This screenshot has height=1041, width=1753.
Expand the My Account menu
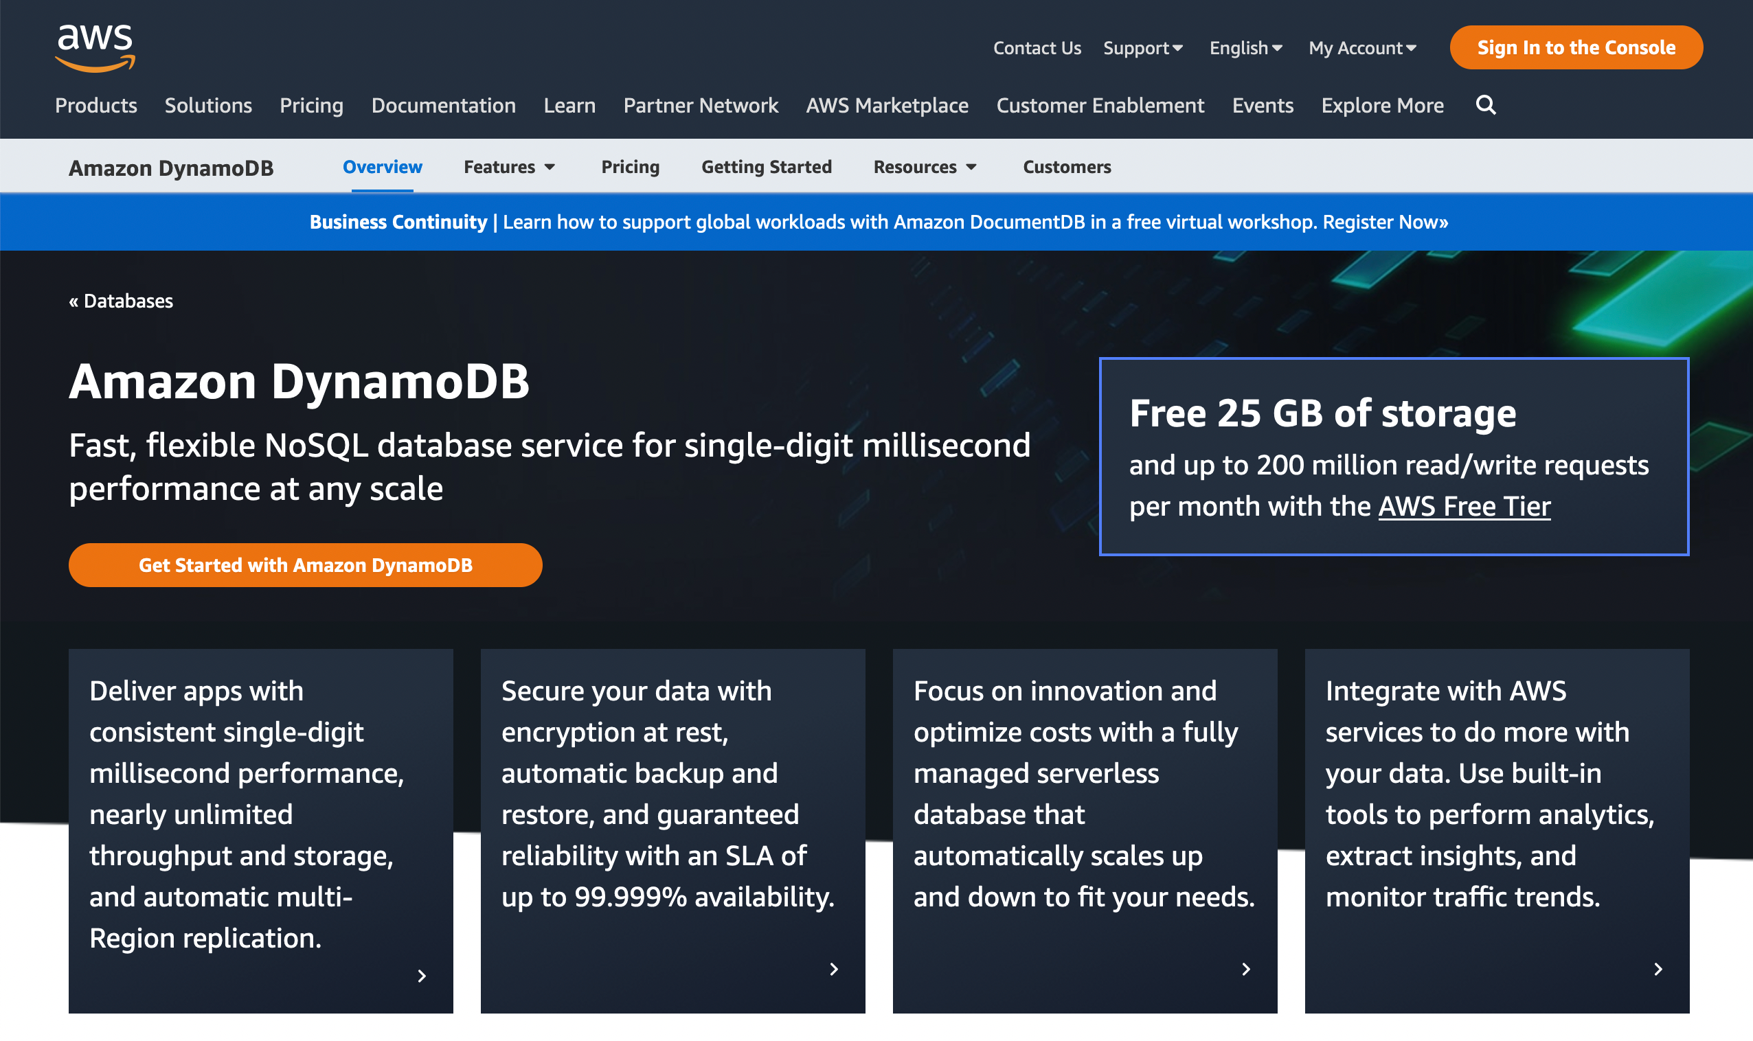[1361, 47]
